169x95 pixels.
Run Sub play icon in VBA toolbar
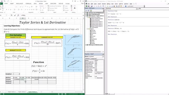coord(108,6)
